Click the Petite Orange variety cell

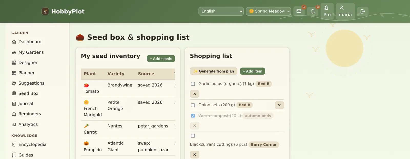(115, 105)
